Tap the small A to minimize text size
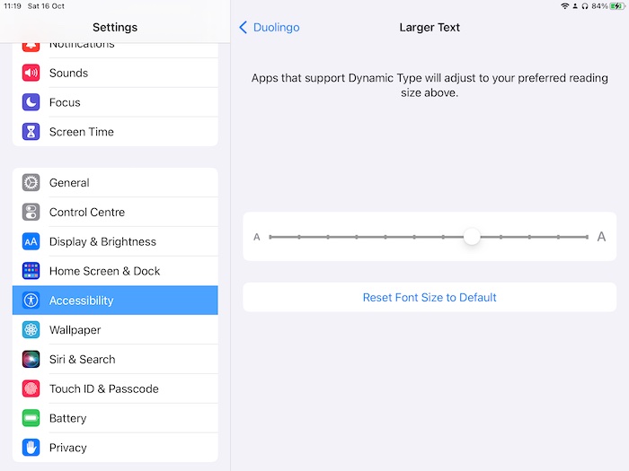629x471 pixels. 257,237
